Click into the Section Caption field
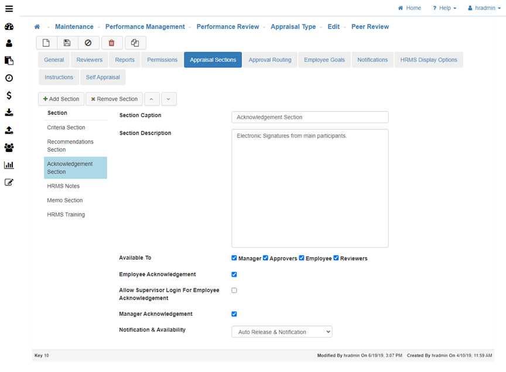The image size is (506, 372). point(310,118)
